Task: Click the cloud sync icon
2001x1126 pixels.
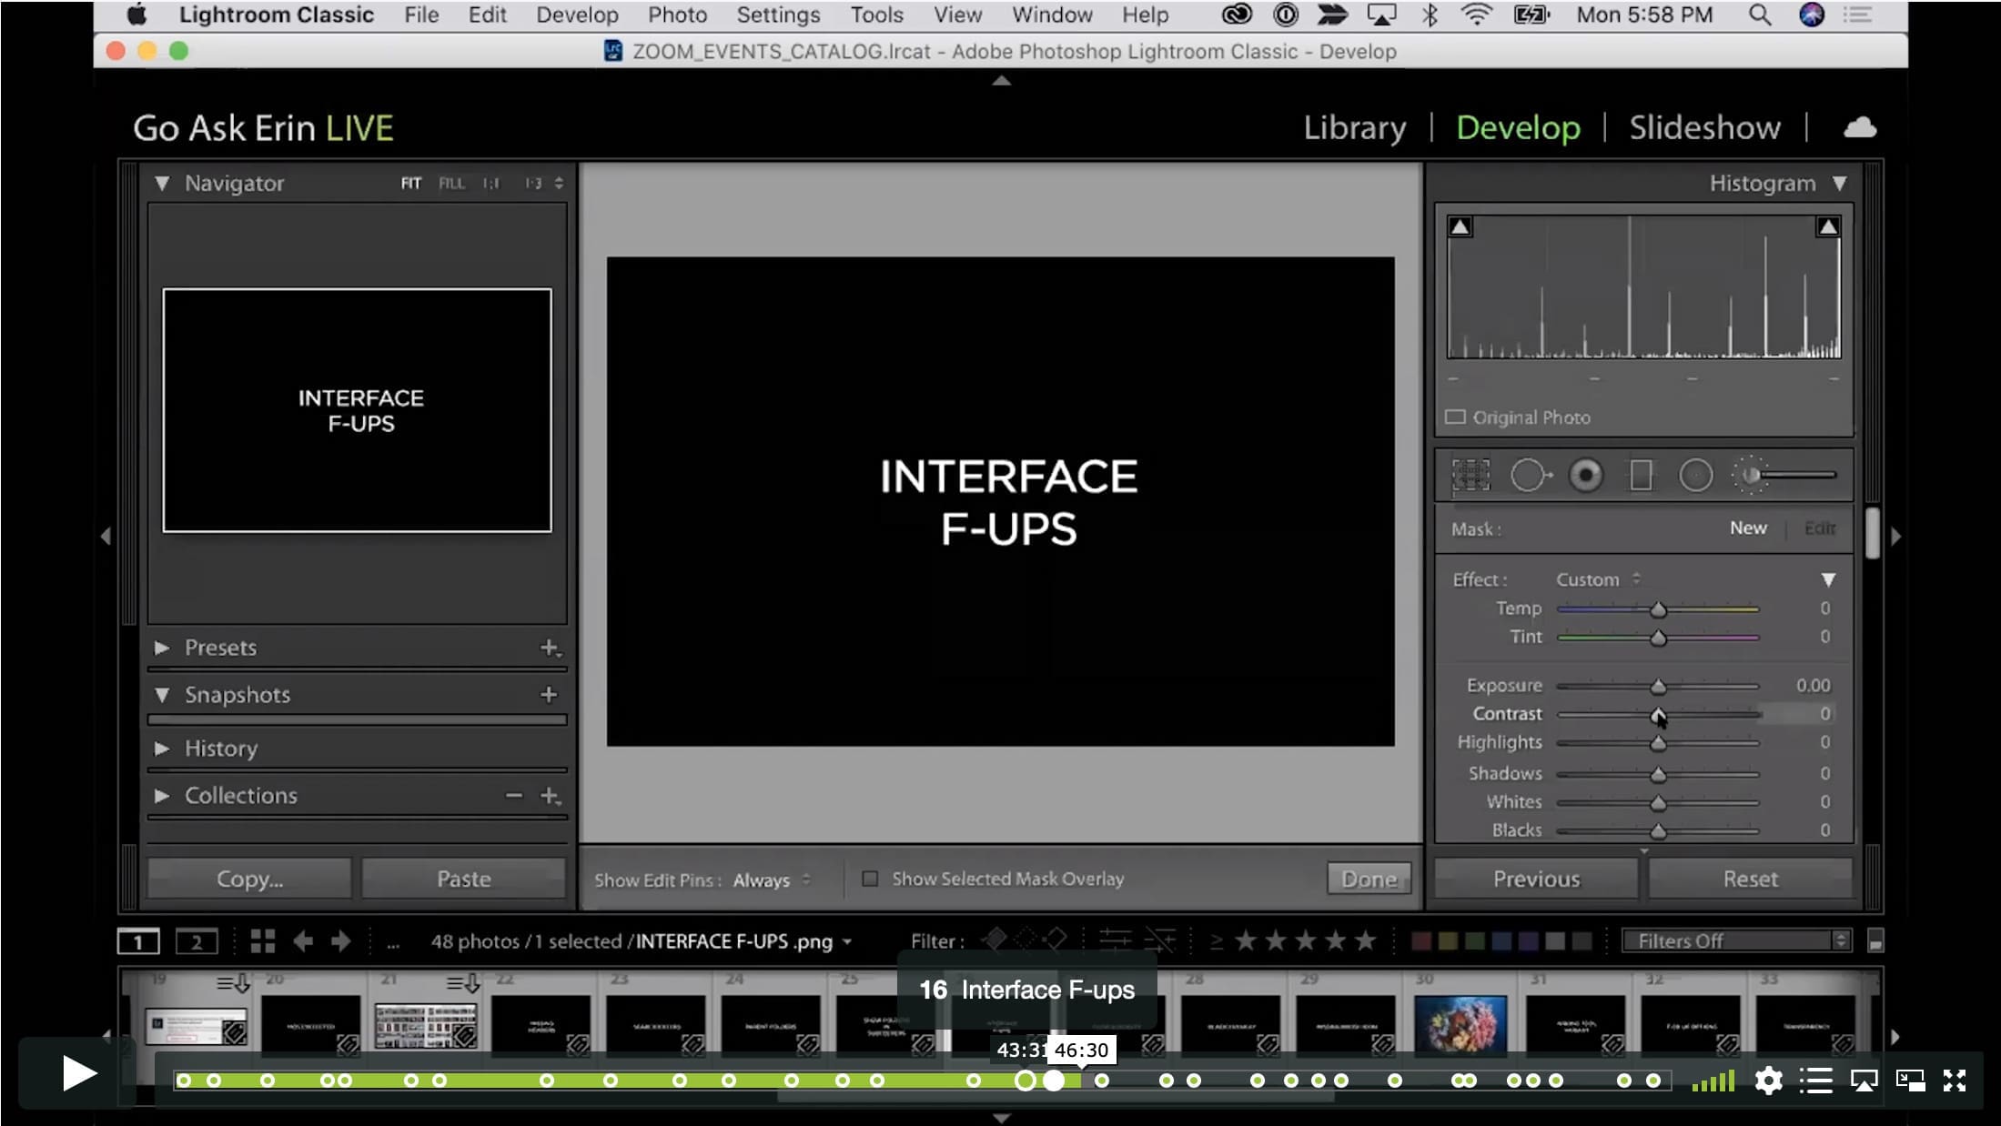Action: pyautogui.click(x=1859, y=127)
